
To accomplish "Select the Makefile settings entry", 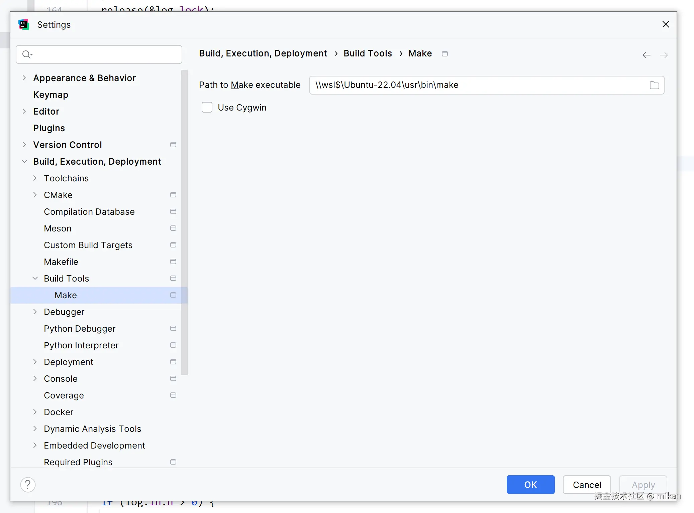I will click(x=61, y=262).
